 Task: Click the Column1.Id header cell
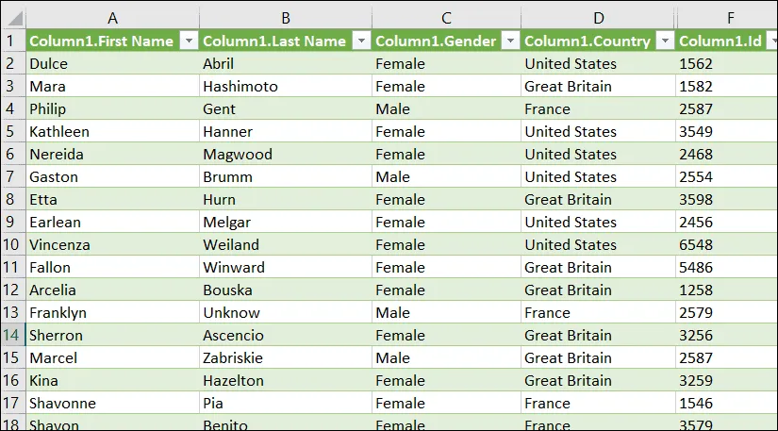tap(717, 41)
